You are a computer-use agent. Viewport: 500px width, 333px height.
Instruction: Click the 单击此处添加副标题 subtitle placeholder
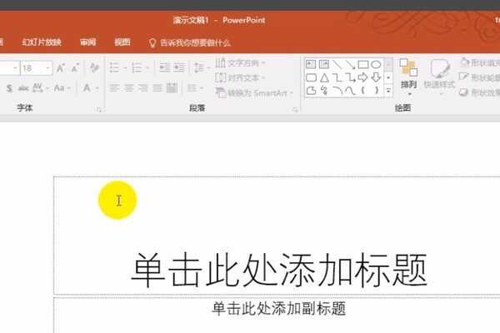279,309
